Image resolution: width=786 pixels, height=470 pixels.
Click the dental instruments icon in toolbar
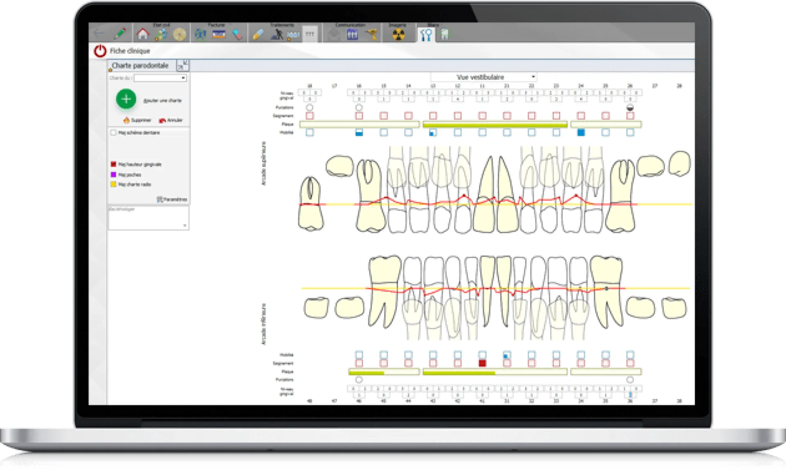pyautogui.click(x=426, y=35)
